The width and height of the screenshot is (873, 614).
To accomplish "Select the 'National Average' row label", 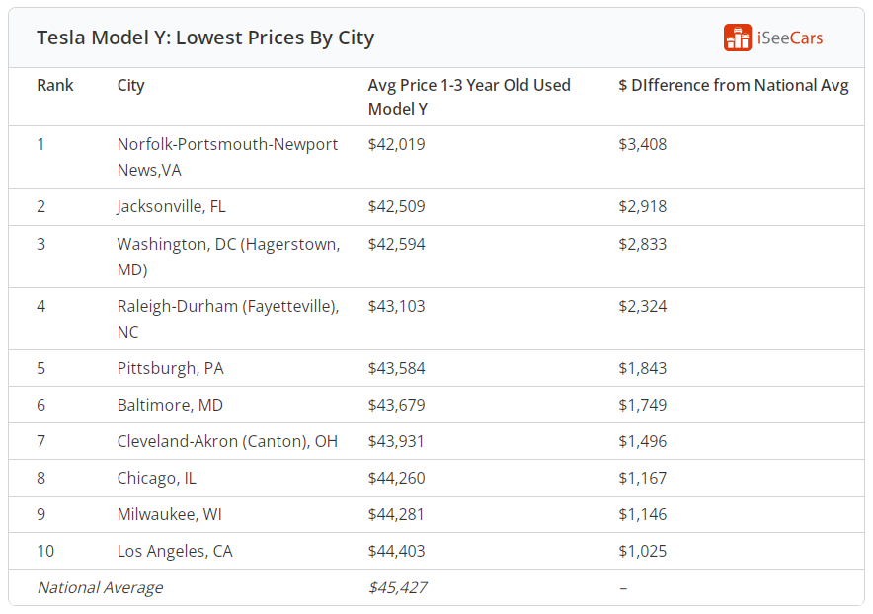I will pyautogui.click(x=100, y=587).
